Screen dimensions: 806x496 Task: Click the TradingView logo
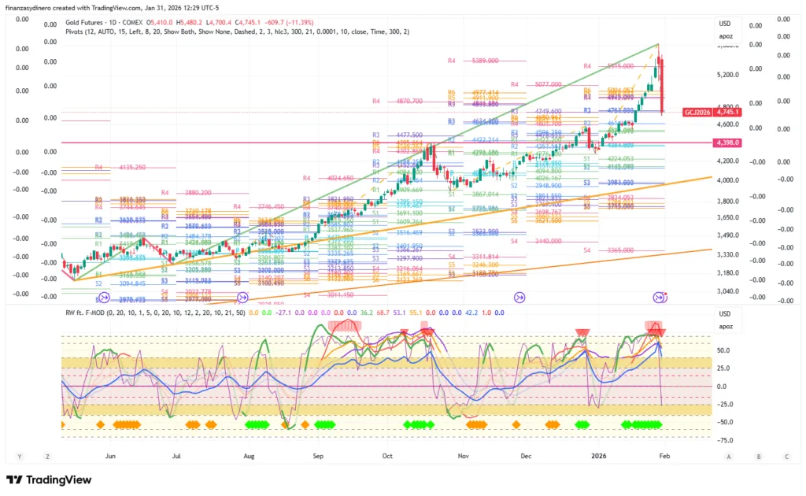pyautogui.click(x=49, y=479)
